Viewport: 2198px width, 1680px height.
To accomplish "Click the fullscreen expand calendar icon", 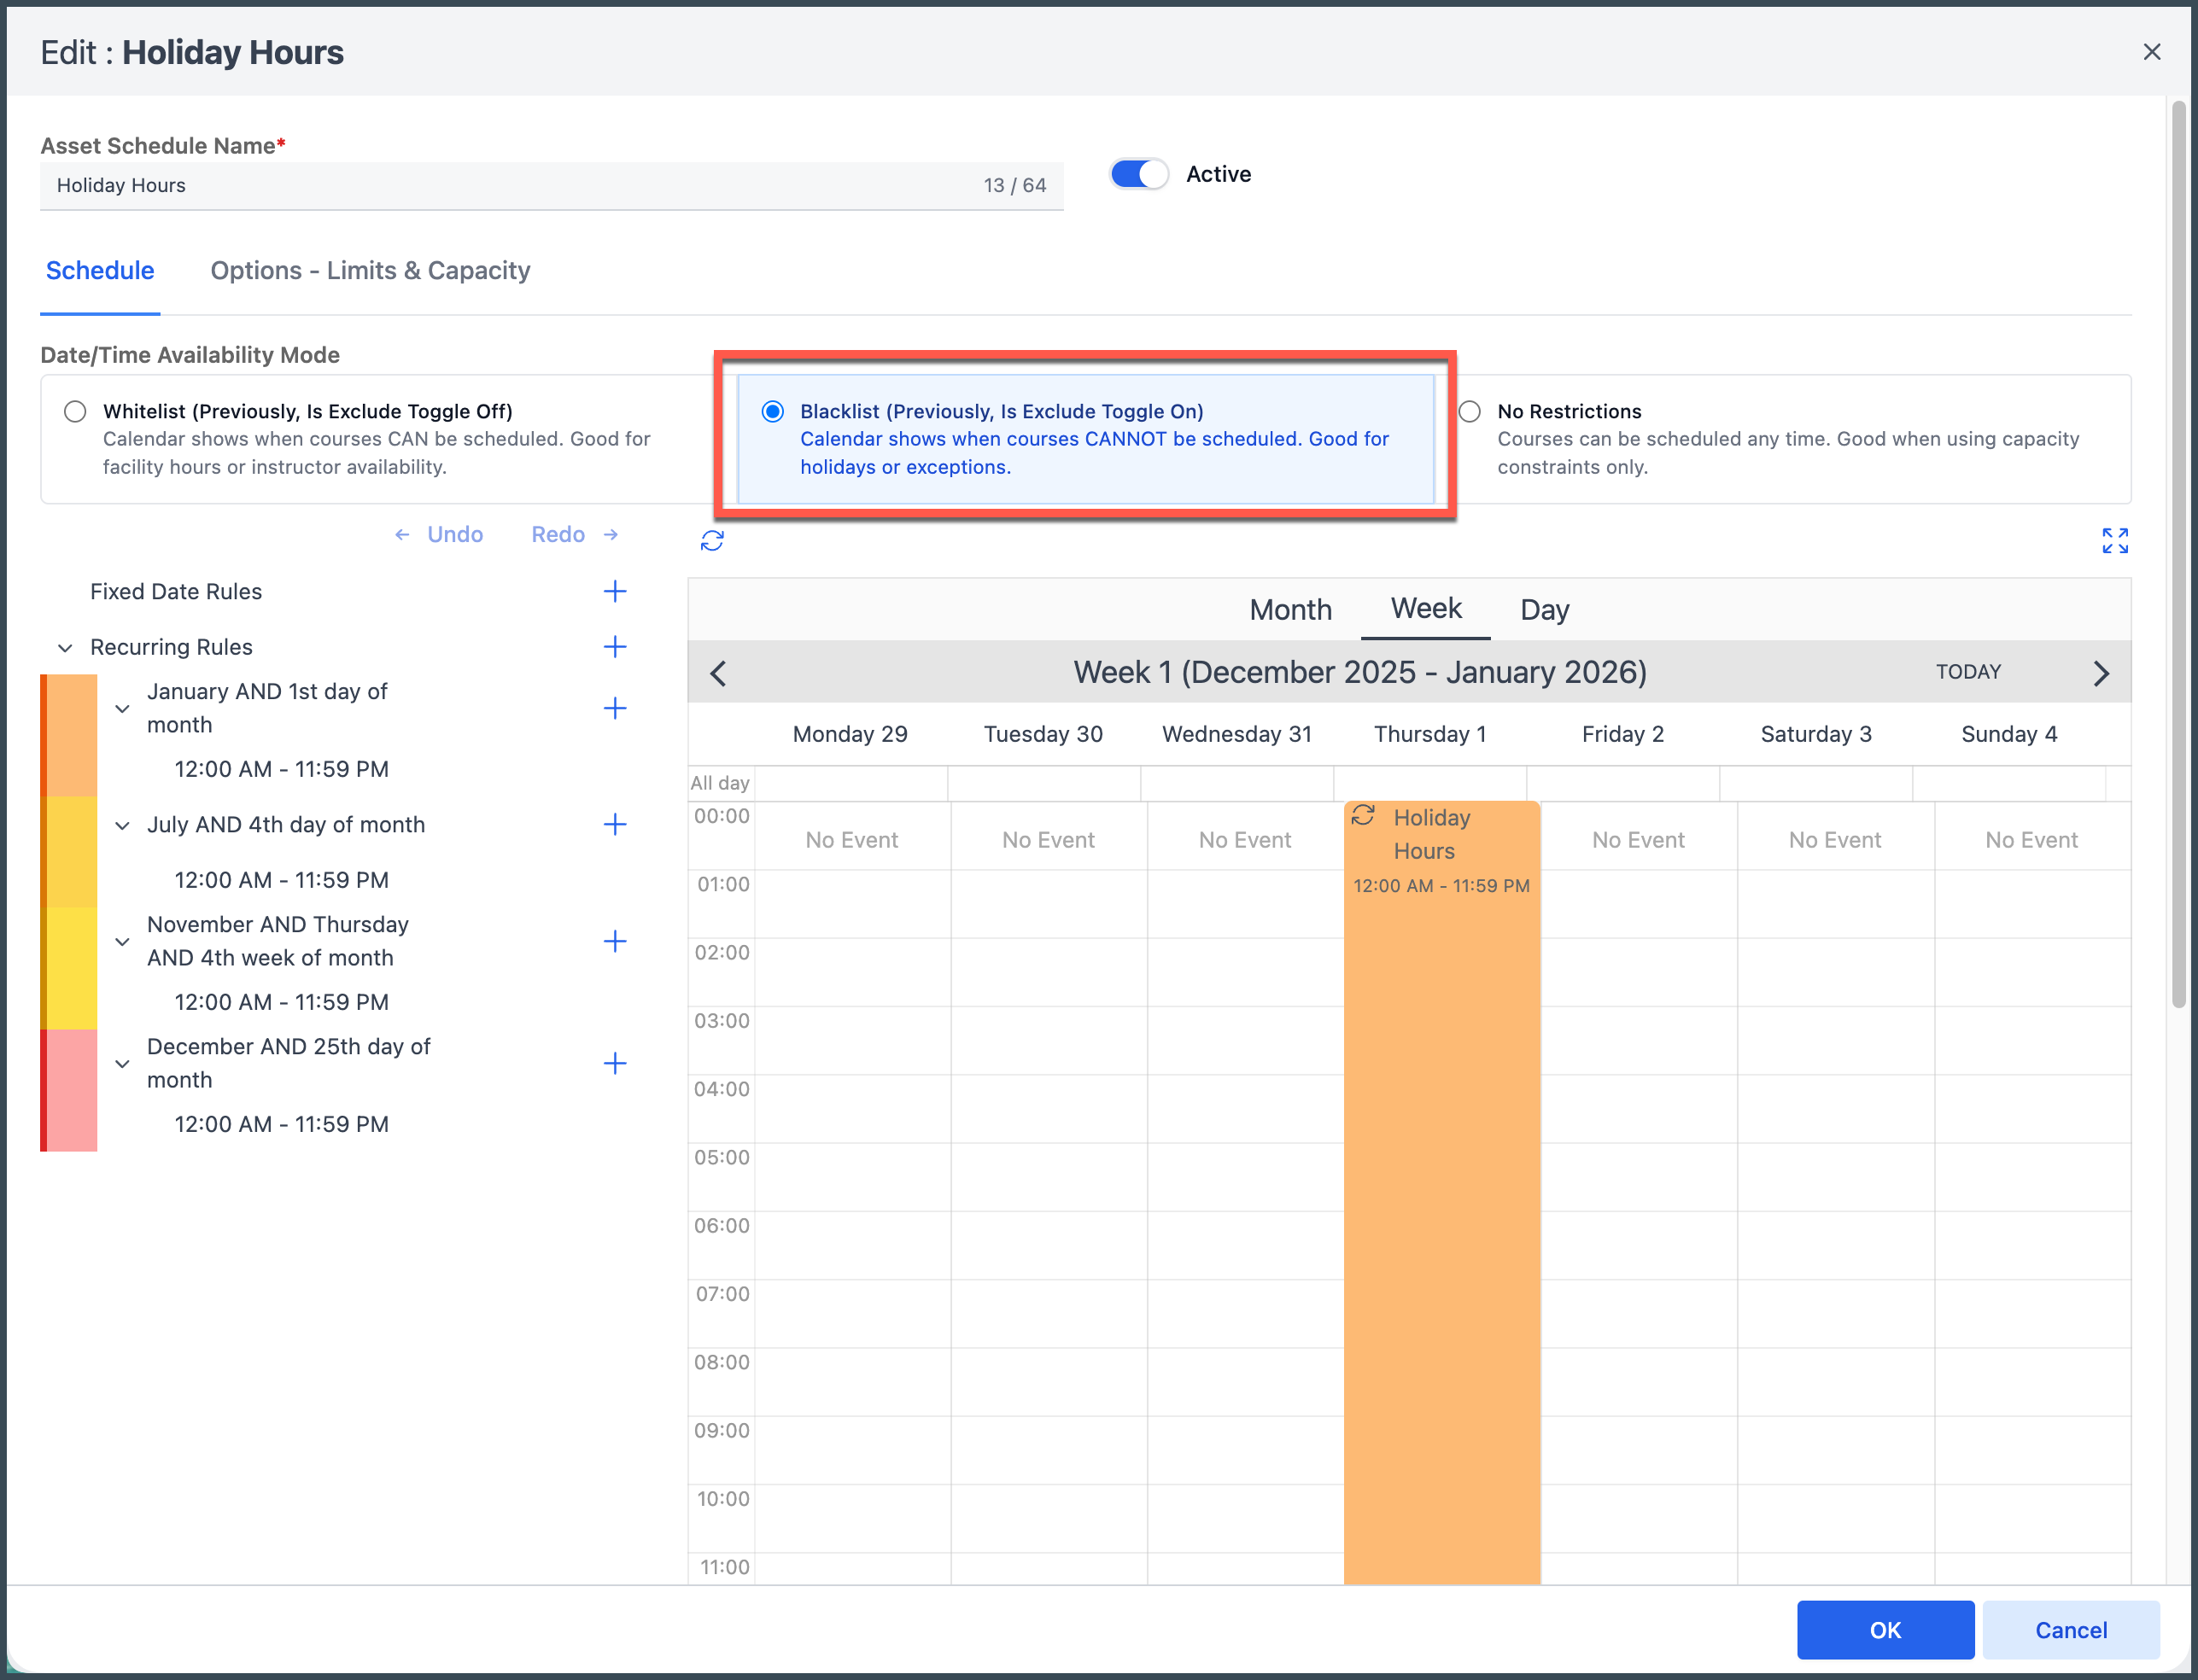I will (2114, 541).
